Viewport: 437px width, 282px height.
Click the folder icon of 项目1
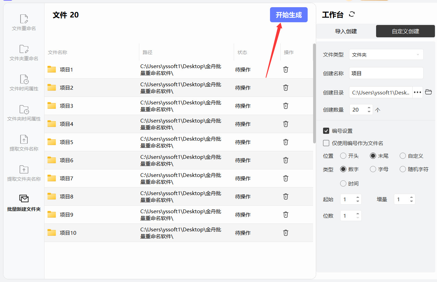[52, 69]
